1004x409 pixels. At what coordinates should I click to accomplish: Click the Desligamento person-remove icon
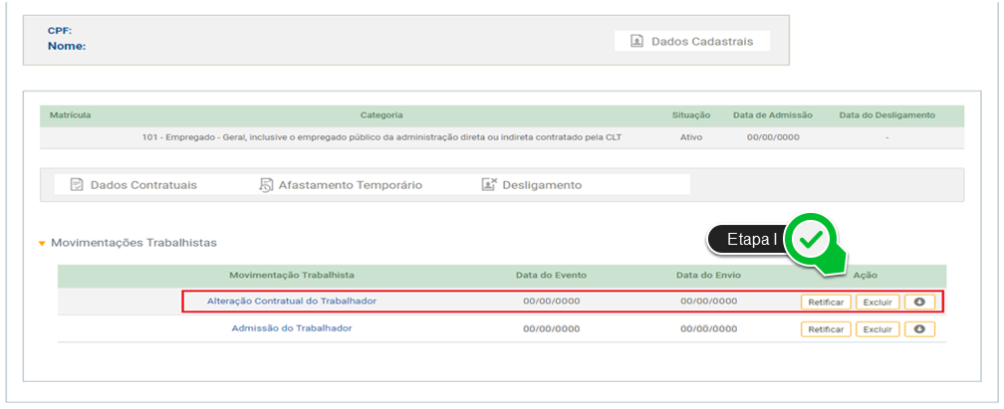click(489, 184)
